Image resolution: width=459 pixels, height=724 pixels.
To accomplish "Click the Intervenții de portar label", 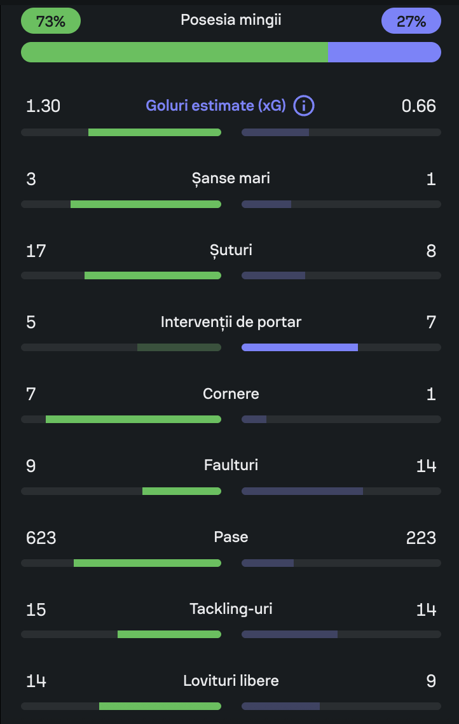I will tap(231, 322).
